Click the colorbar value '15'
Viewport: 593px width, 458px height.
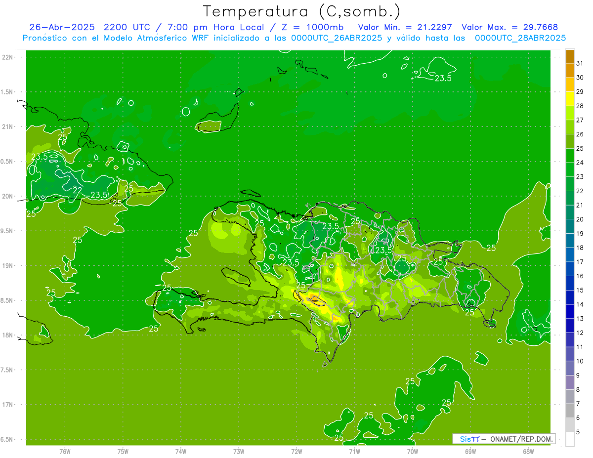click(x=580, y=290)
